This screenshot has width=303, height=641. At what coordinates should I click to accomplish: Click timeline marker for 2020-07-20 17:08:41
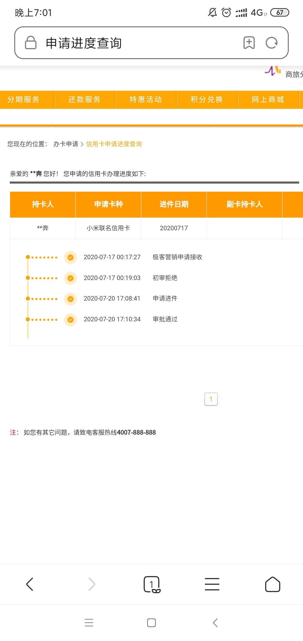(28, 299)
